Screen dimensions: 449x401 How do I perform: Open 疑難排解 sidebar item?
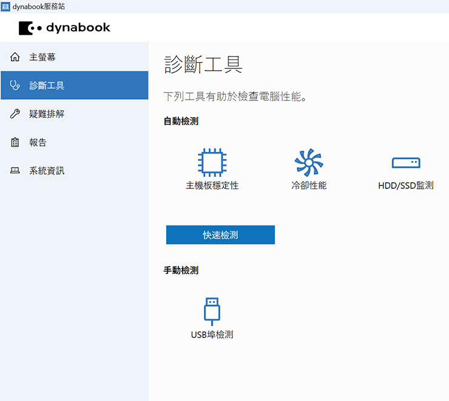(75, 114)
